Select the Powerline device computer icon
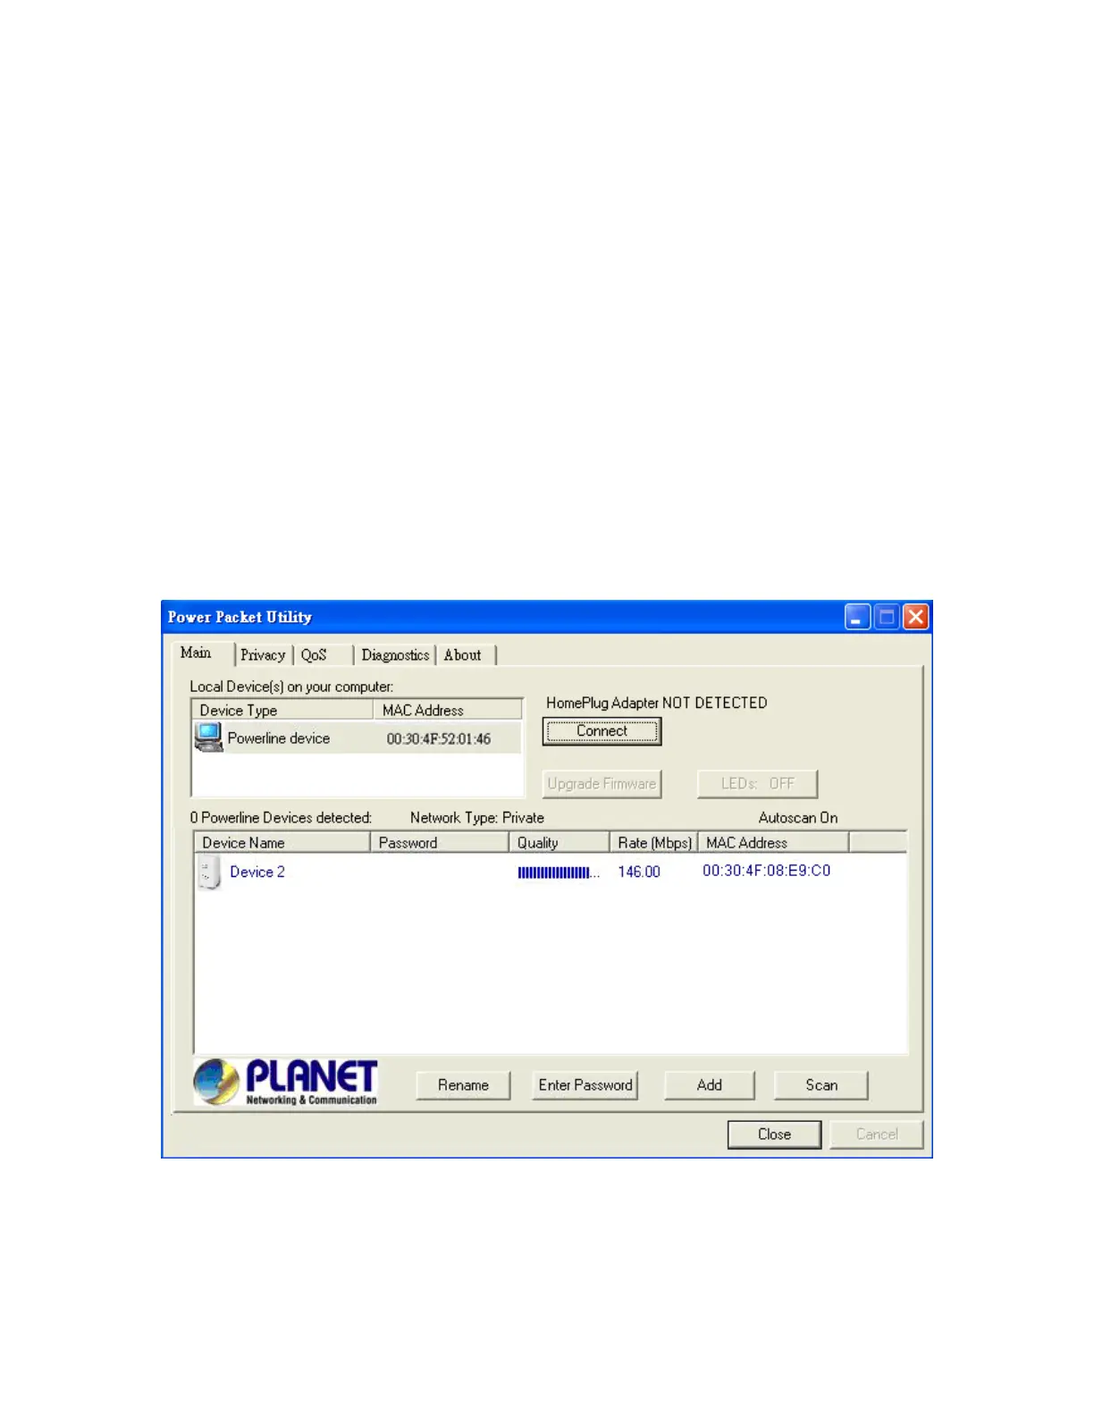Screen dimensions: 1094x1416 [x=208, y=737]
